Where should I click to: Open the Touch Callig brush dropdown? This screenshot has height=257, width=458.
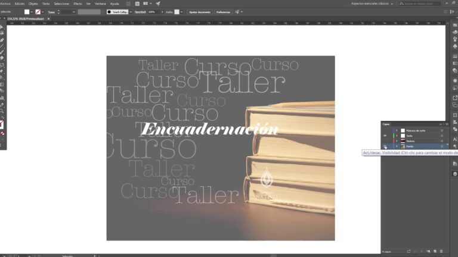[x=131, y=12]
